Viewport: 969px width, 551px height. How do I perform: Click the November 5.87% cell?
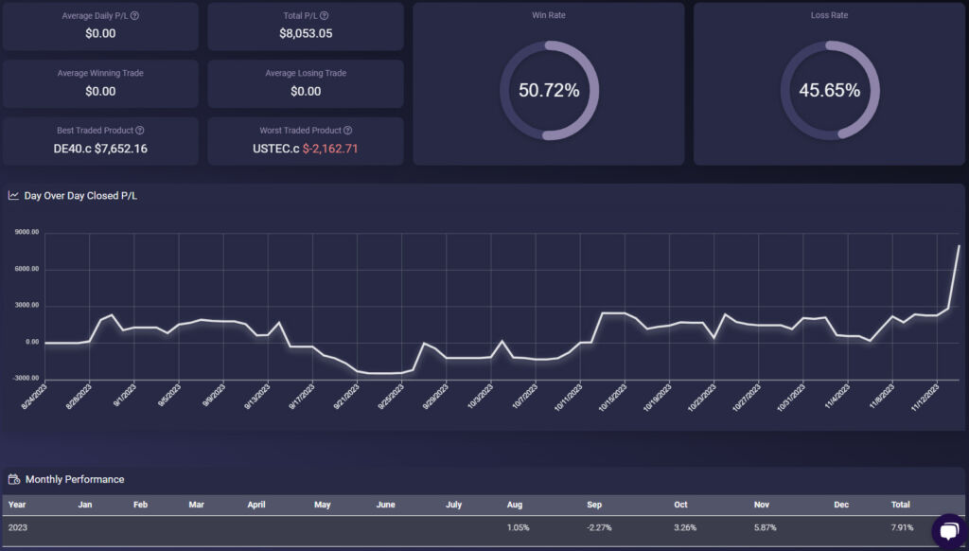click(x=765, y=527)
